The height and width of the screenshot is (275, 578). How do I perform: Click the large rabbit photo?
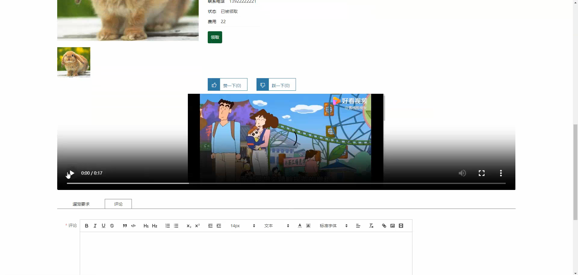coord(128,20)
